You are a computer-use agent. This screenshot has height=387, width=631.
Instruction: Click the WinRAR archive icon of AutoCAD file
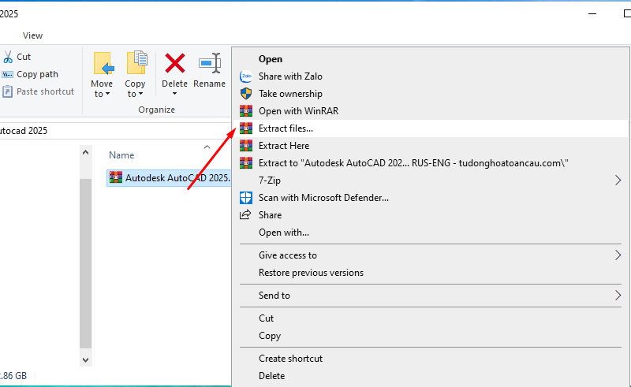pyautogui.click(x=115, y=177)
